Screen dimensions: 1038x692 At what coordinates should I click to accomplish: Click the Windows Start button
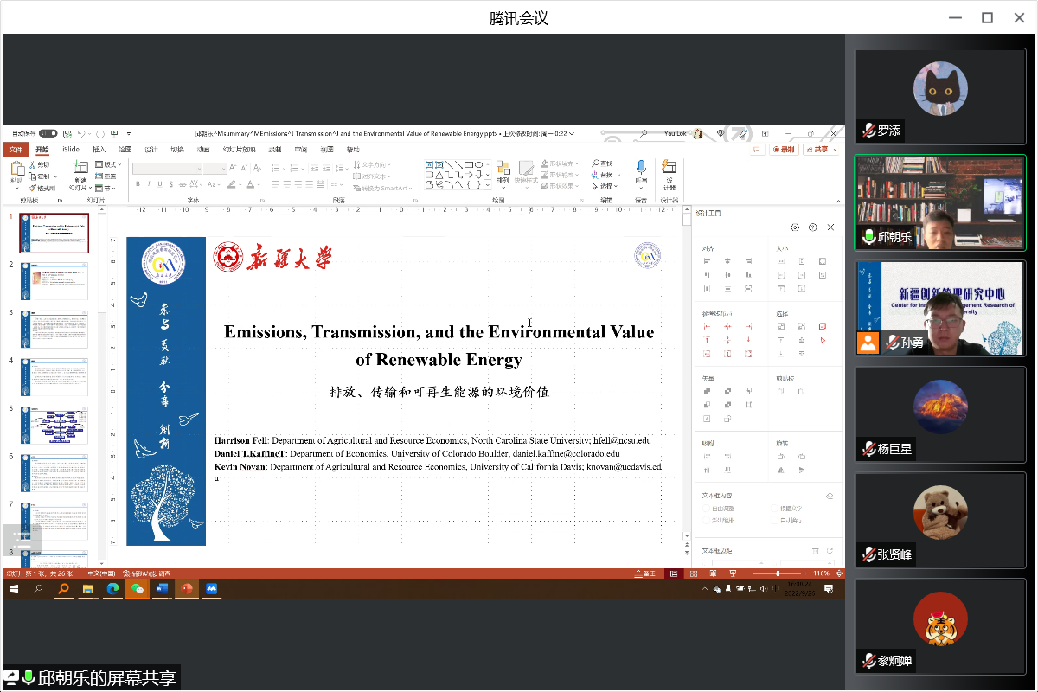[14, 589]
